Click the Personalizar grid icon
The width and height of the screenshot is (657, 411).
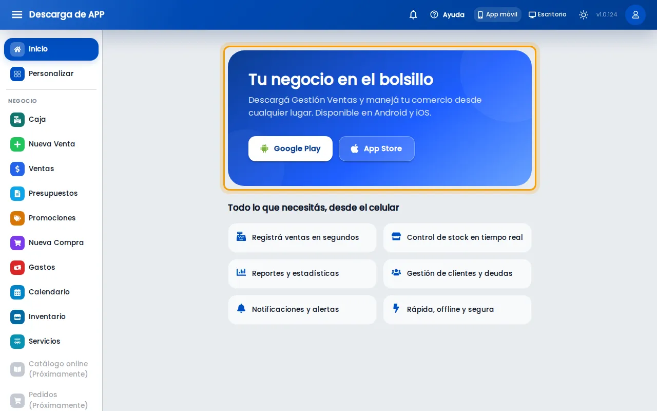[17, 74]
